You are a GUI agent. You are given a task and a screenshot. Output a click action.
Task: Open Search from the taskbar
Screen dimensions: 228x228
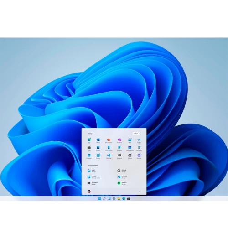click(104, 198)
